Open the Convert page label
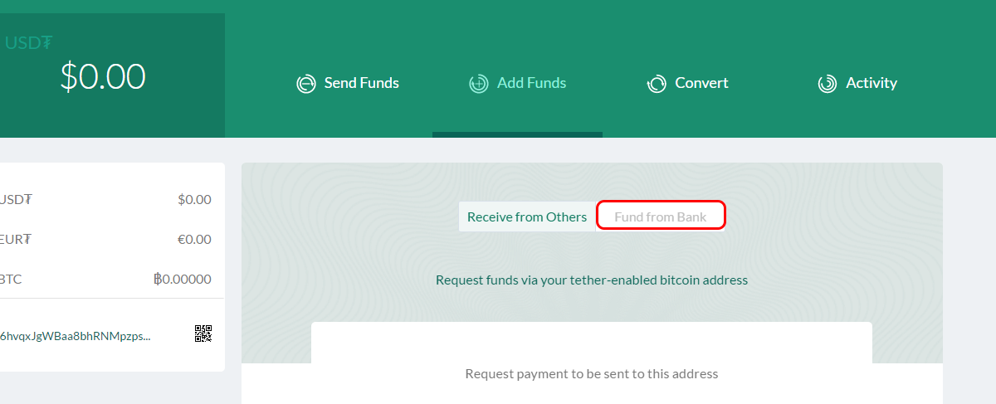996x404 pixels. 701,83
